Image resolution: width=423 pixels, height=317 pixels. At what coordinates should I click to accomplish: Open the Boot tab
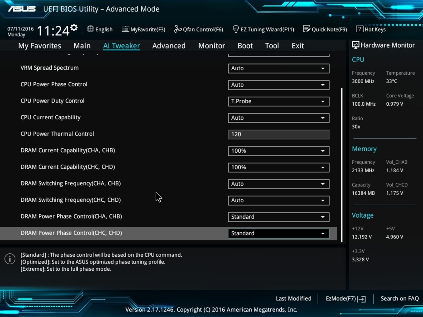245,46
